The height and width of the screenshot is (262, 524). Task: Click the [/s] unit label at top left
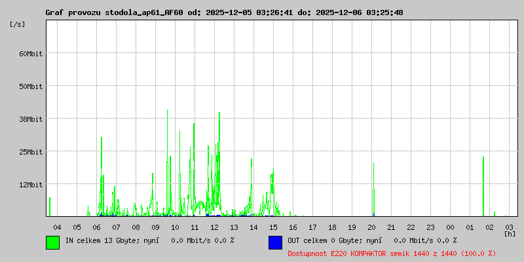(18, 24)
